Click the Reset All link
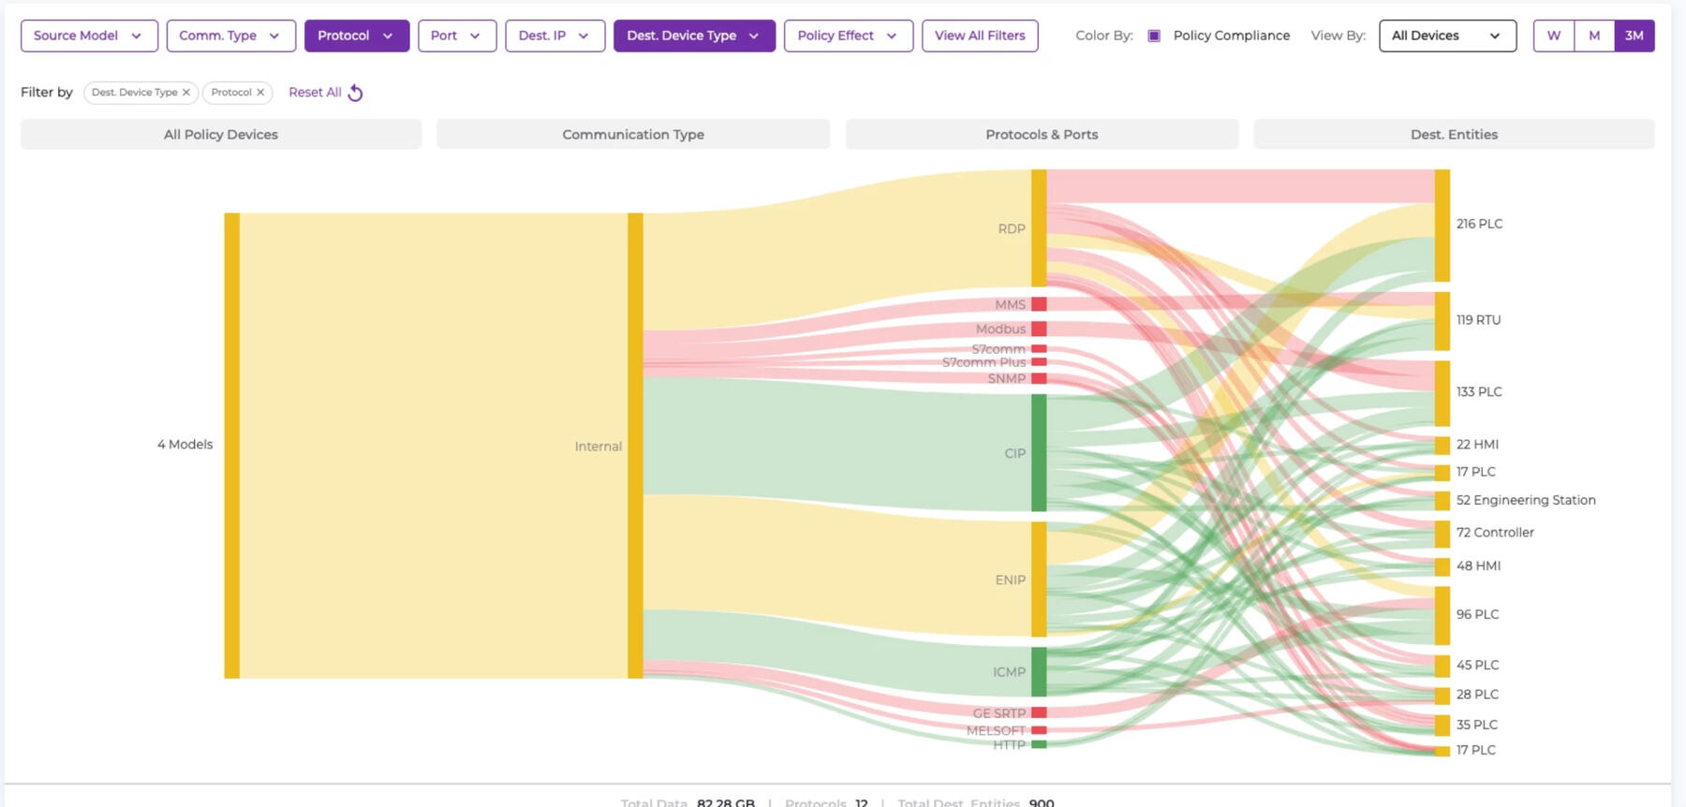Viewport: 1686px width, 807px height. click(x=315, y=93)
